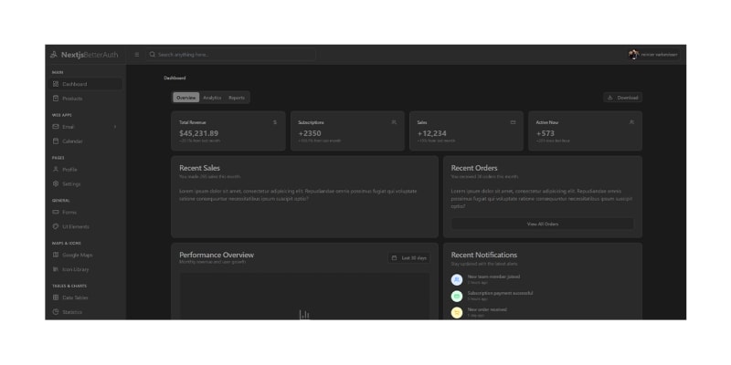
Task: Navigate to Profile in the sidebar
Action: click(x=69, y=170)
